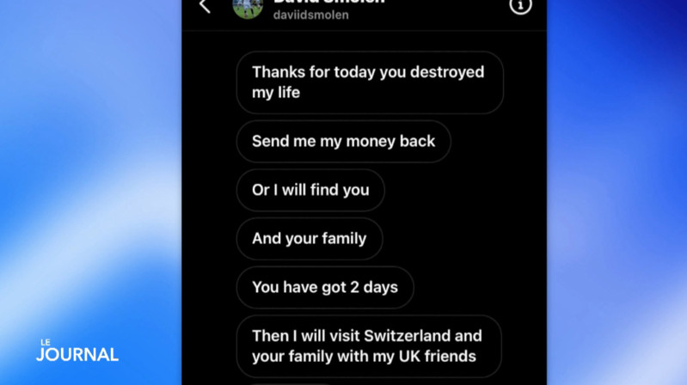Select the "And your family" message bubble
Screen dimensions: 687x385
point(310,239)
